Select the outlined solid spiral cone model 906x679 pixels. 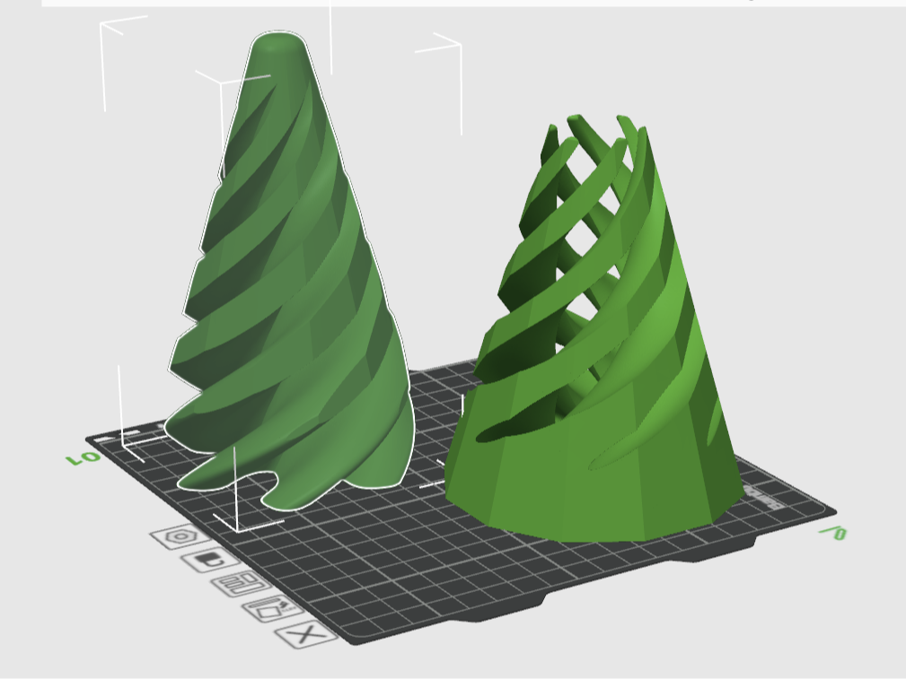[292, 272]
